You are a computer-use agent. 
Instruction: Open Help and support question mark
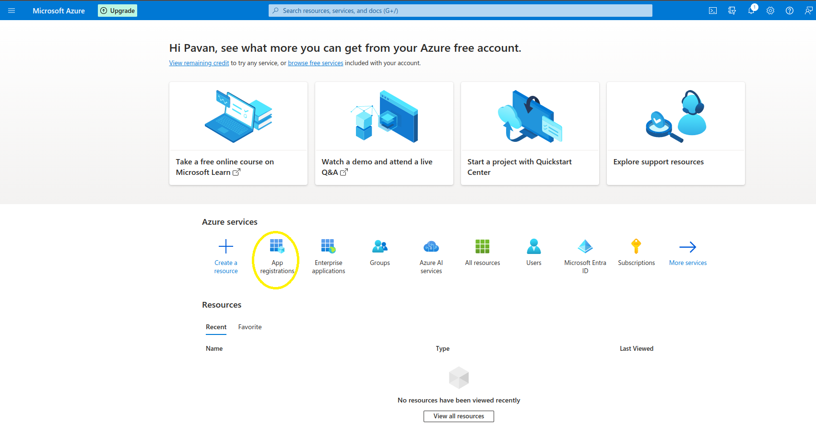point(790,11)
